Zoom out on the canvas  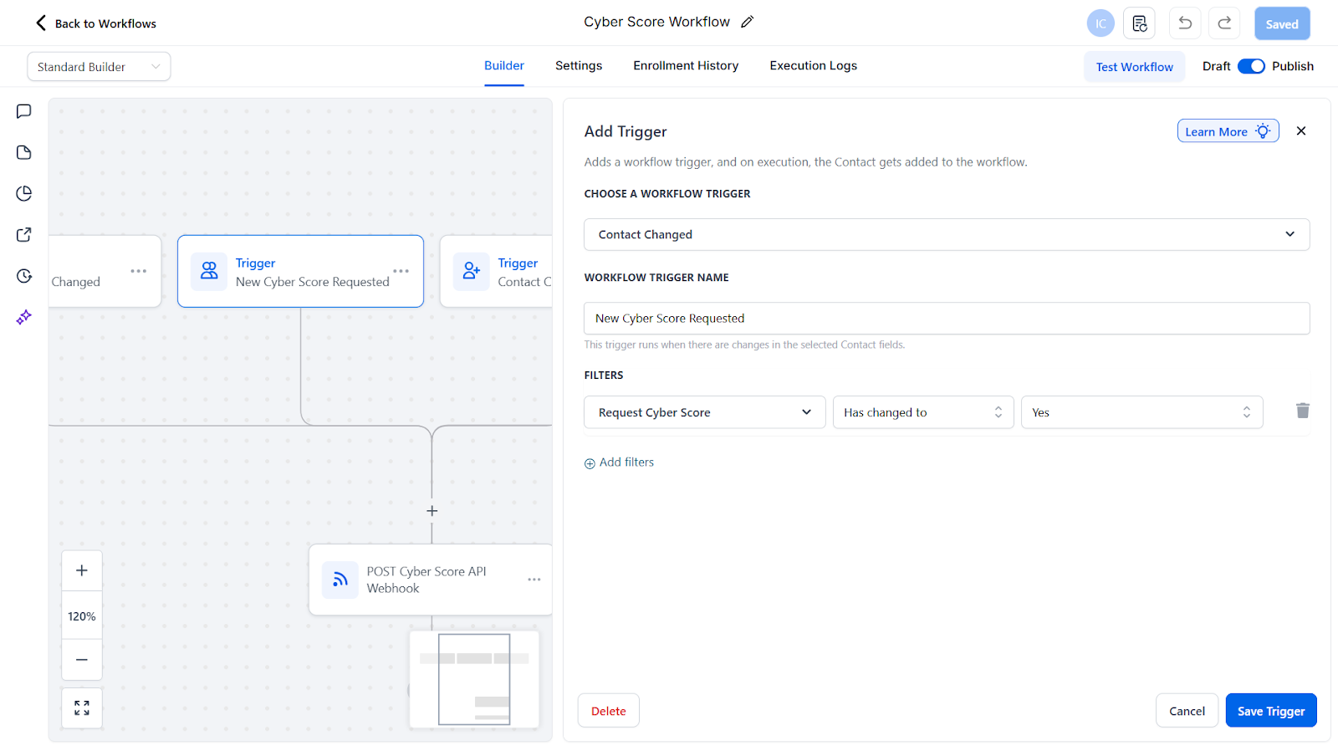click(x=82, y=660)
